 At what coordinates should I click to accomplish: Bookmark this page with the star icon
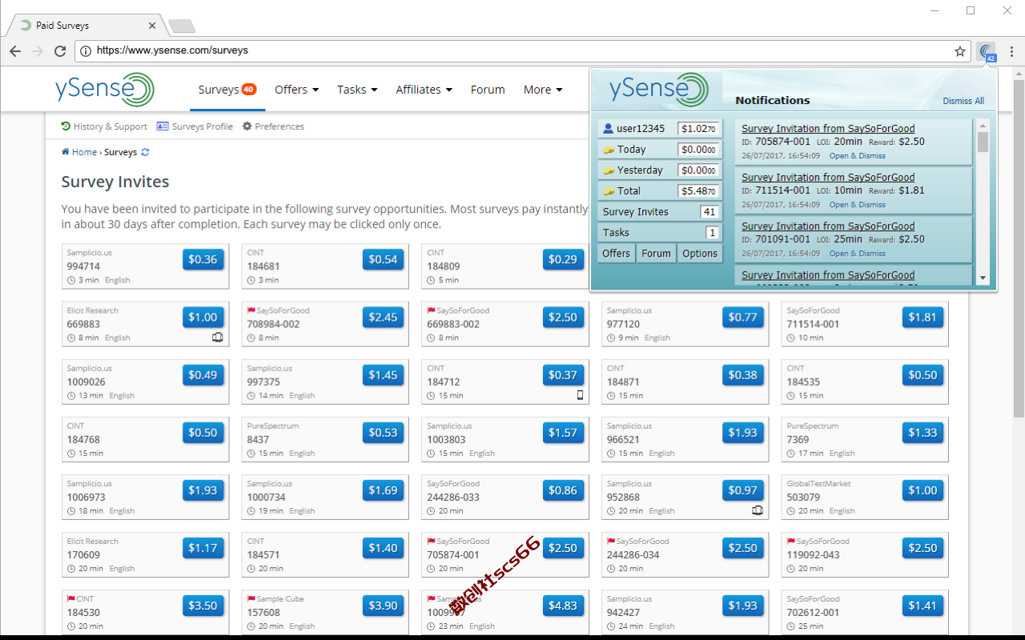[960, 50]
